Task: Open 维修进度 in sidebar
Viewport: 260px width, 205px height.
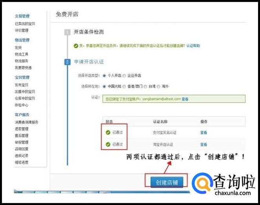Action: (22, 162)
